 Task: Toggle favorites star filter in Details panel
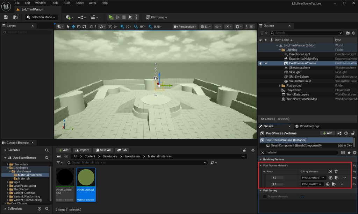click(x=349, y=153)
